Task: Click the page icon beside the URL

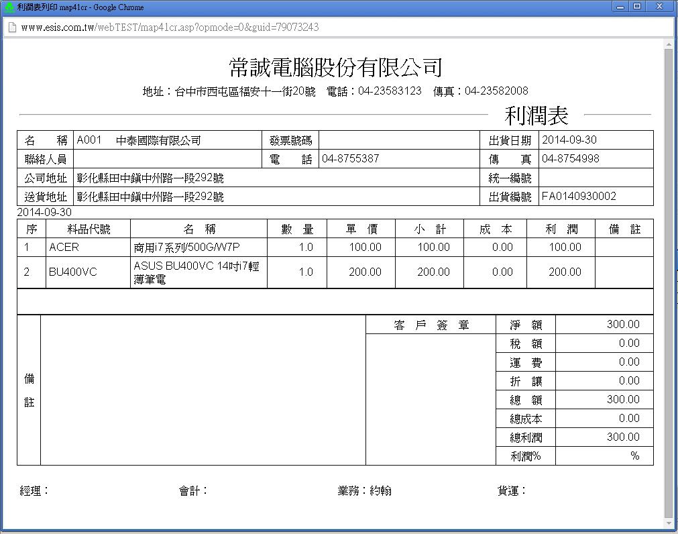Action: click(x=11, y=28)
